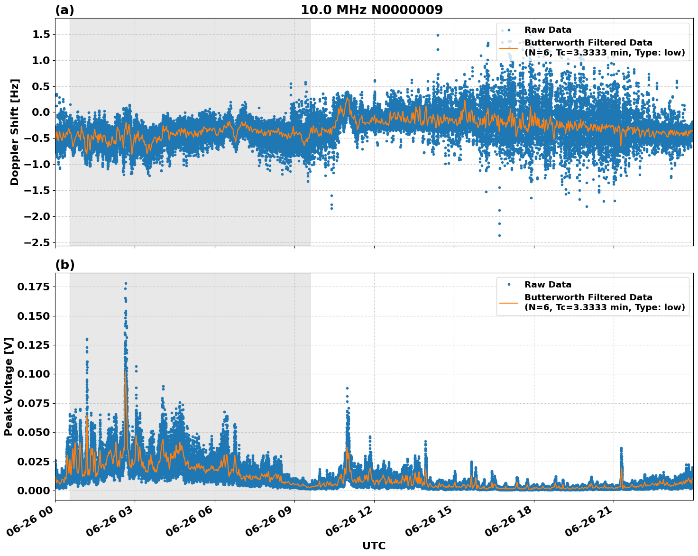Viewport: 698px width, 556px height.
Task: Click the tallest Peak Voltage spike near 06-26 03
Action: pyautogui.click(x=126, y=282)
